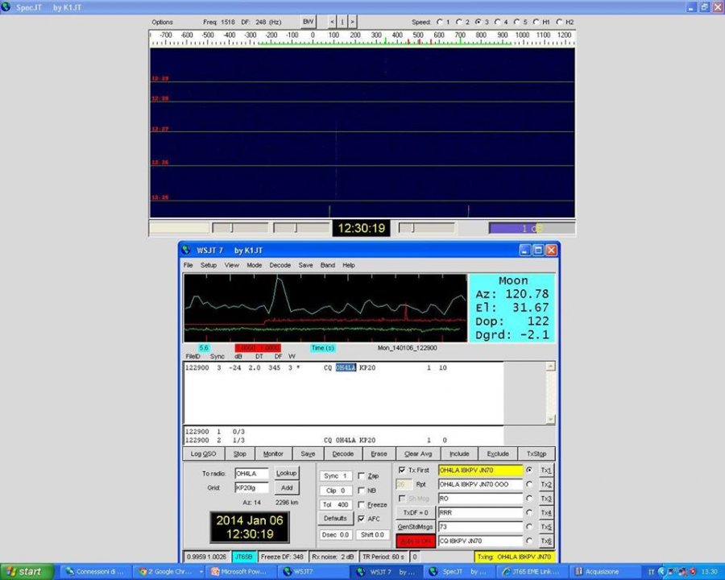Click the center bar button between SpecJT arrows

[x=342, y=22]
